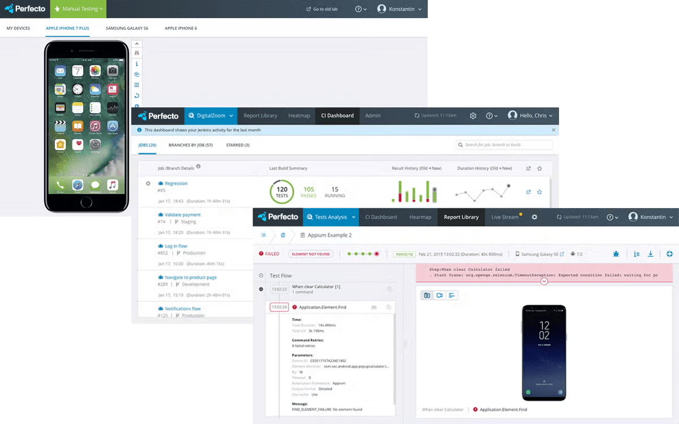Collapse the When clear Calculator step
679x424 pixels.
point(261,289)
